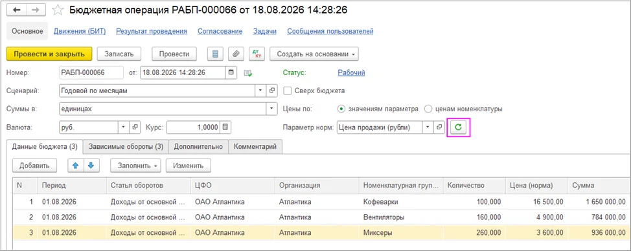Open the Задачи link

pyautogui.click(x=265, y=31)
